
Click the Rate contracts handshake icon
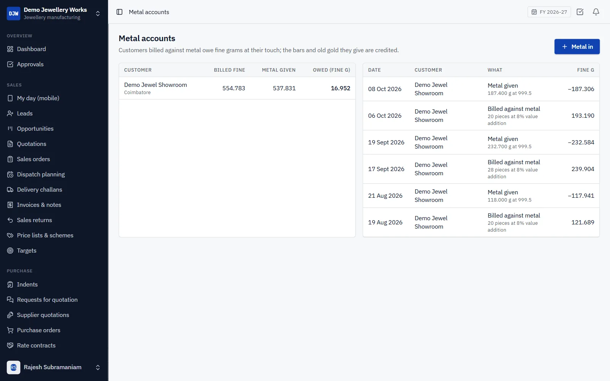[10, 346]
